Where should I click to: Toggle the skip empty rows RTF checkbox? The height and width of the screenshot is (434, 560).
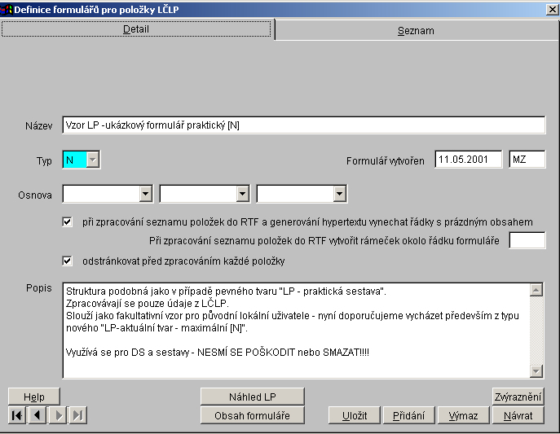point(68,221)
